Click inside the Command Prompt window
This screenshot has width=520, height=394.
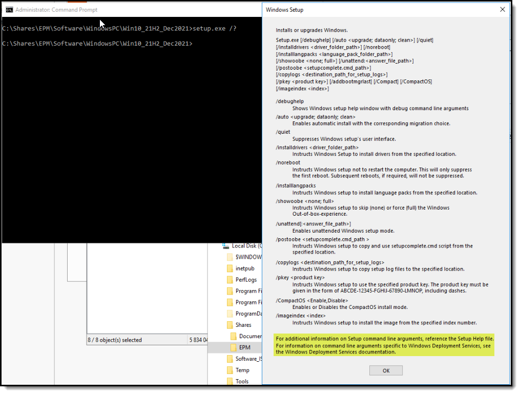click(x=128, y=128)
